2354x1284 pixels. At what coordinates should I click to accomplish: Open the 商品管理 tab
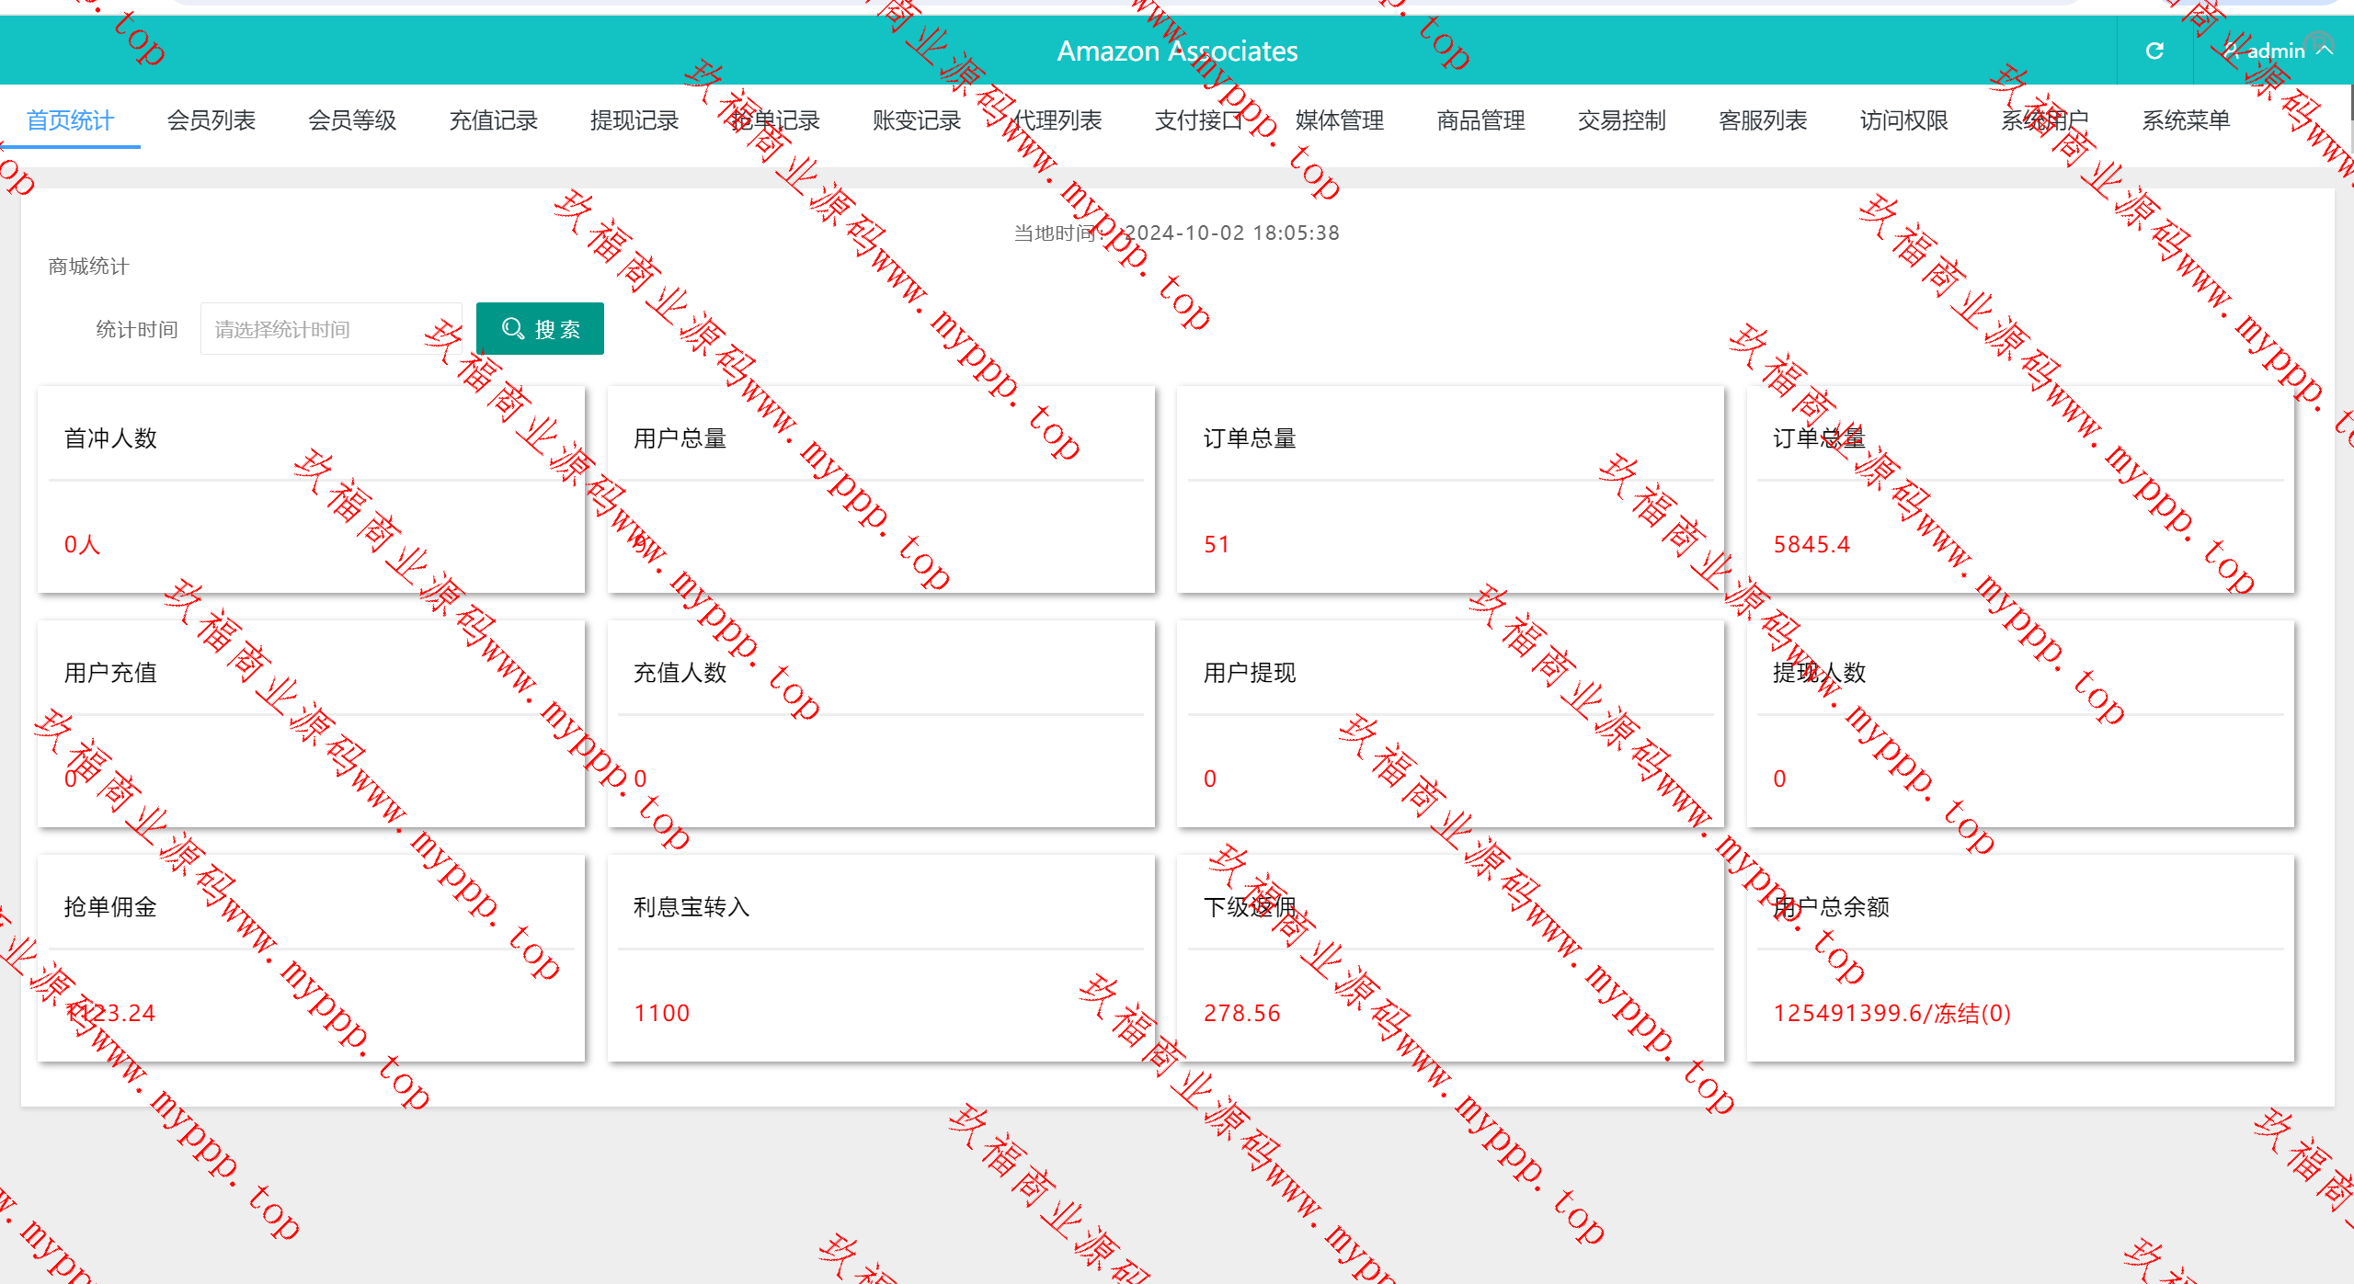point(1480,120)
